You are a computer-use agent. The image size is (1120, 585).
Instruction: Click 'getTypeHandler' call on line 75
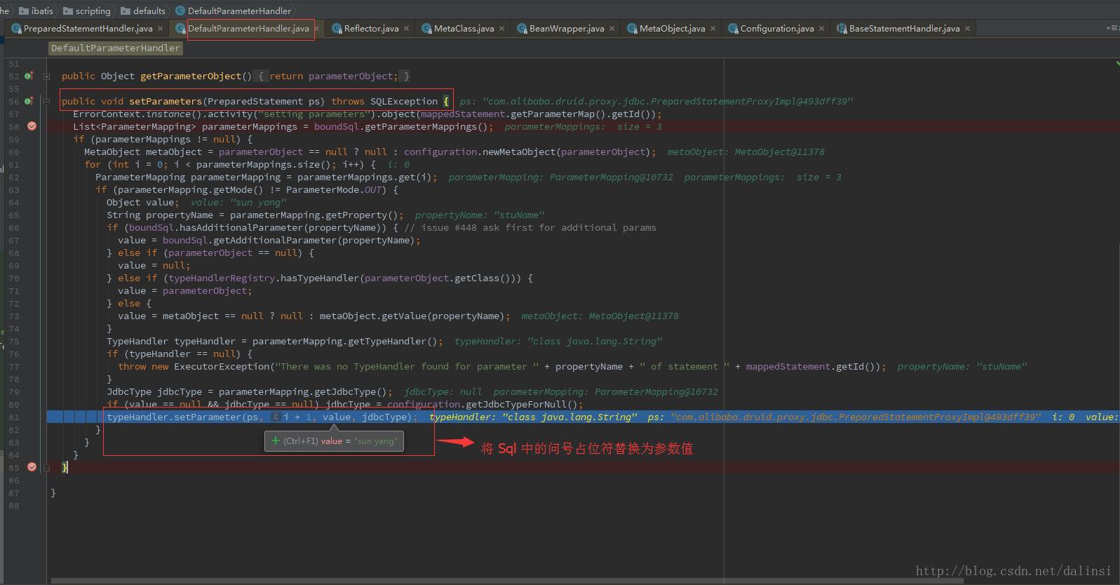click(387, 341)
